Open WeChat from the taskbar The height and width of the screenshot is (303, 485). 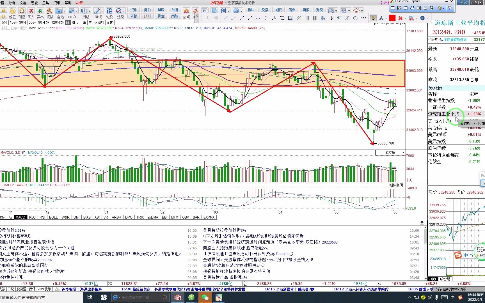pos(205,297)
